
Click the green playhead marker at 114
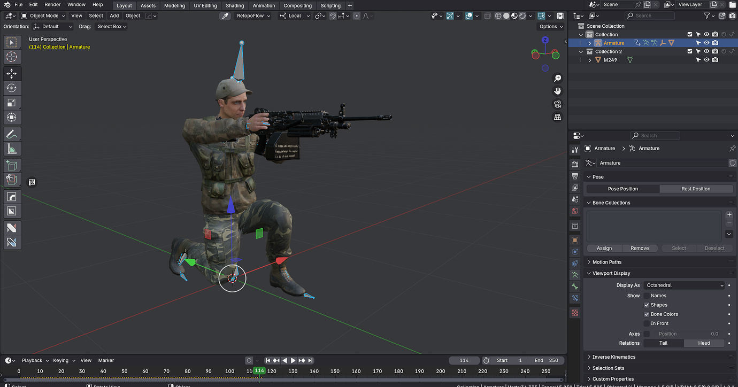tap(259, 371)
